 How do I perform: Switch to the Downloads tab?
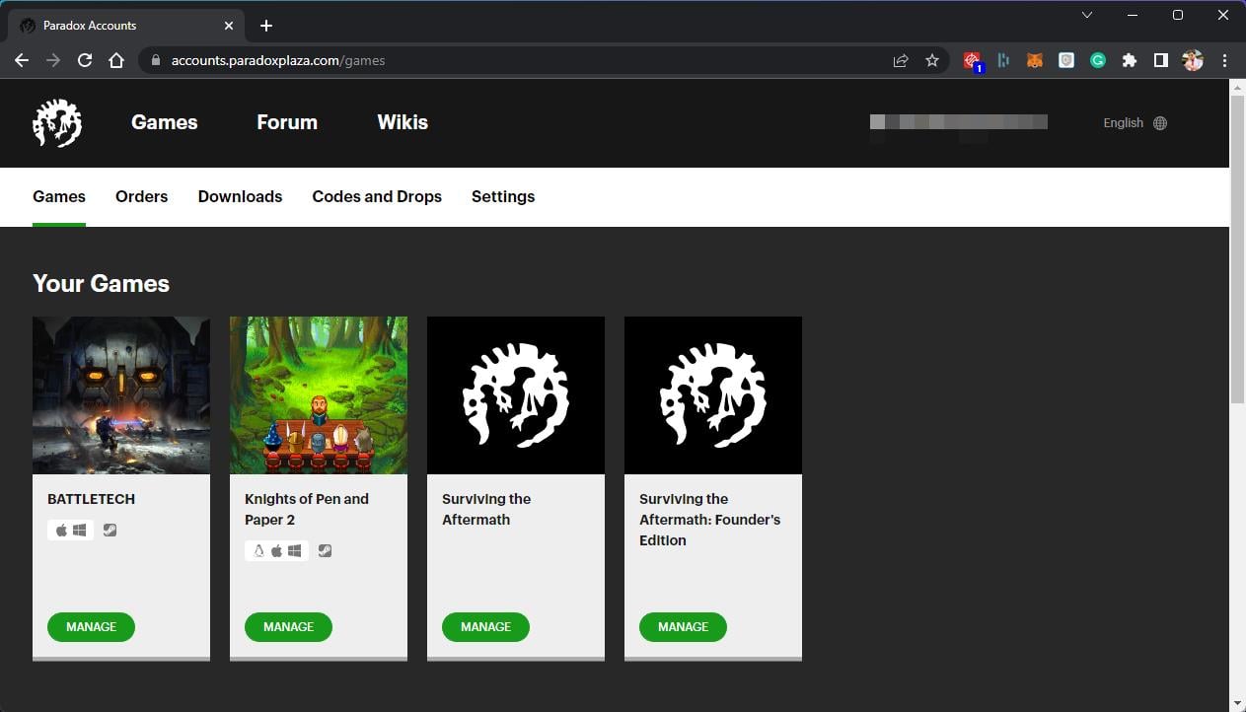[240, 196]
